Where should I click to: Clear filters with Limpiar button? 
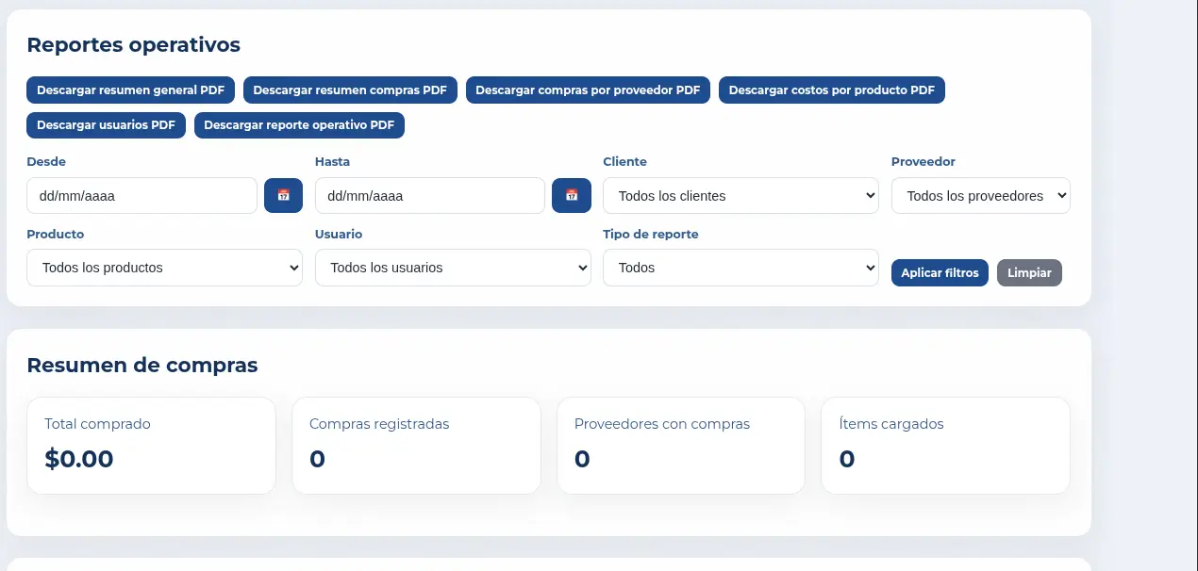click(x=1029, y=272)
